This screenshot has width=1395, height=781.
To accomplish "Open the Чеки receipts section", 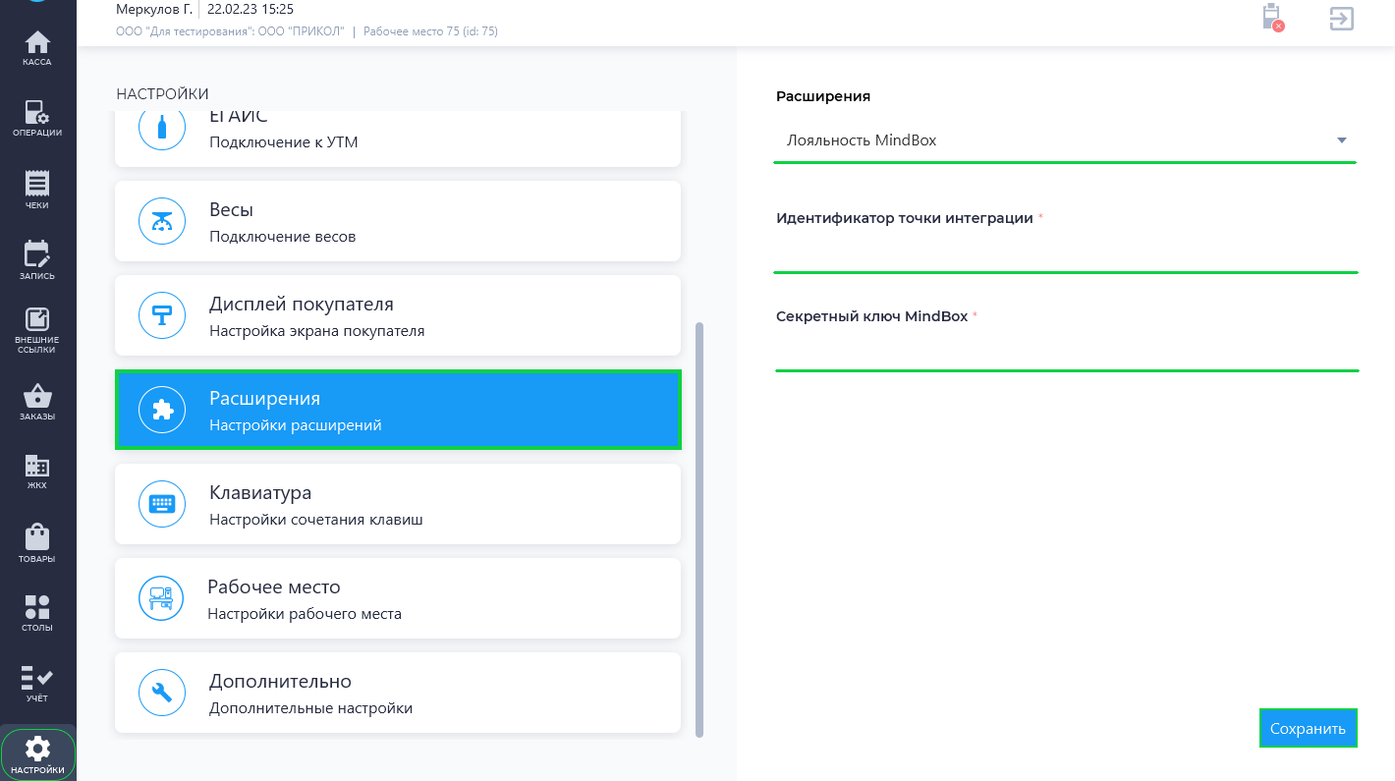I will pyautogui.click(x=37, y=191).
